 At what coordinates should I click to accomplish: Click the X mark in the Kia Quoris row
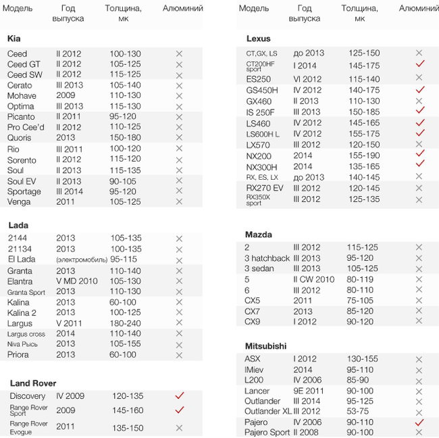click(x=179, y=139)
